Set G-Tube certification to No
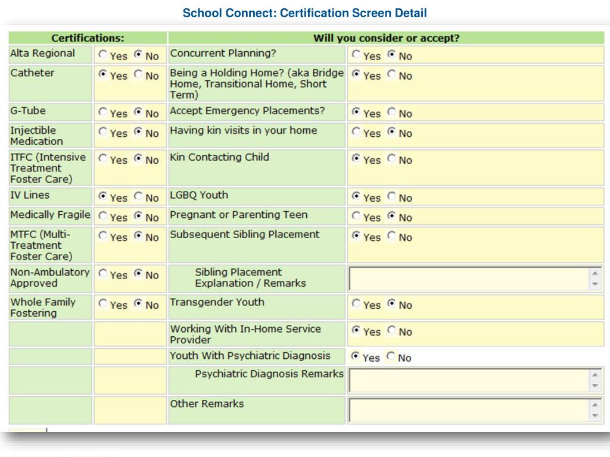This screenshot has width=610, height=457. click(x=138, y=112)
